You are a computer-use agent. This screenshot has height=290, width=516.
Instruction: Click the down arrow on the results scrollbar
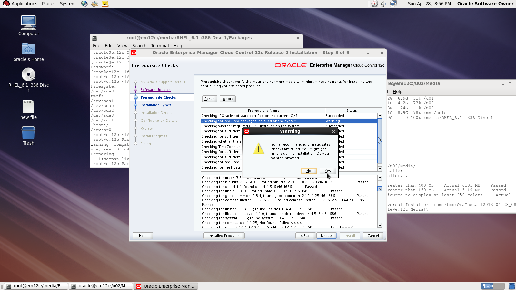click(380, 225)
